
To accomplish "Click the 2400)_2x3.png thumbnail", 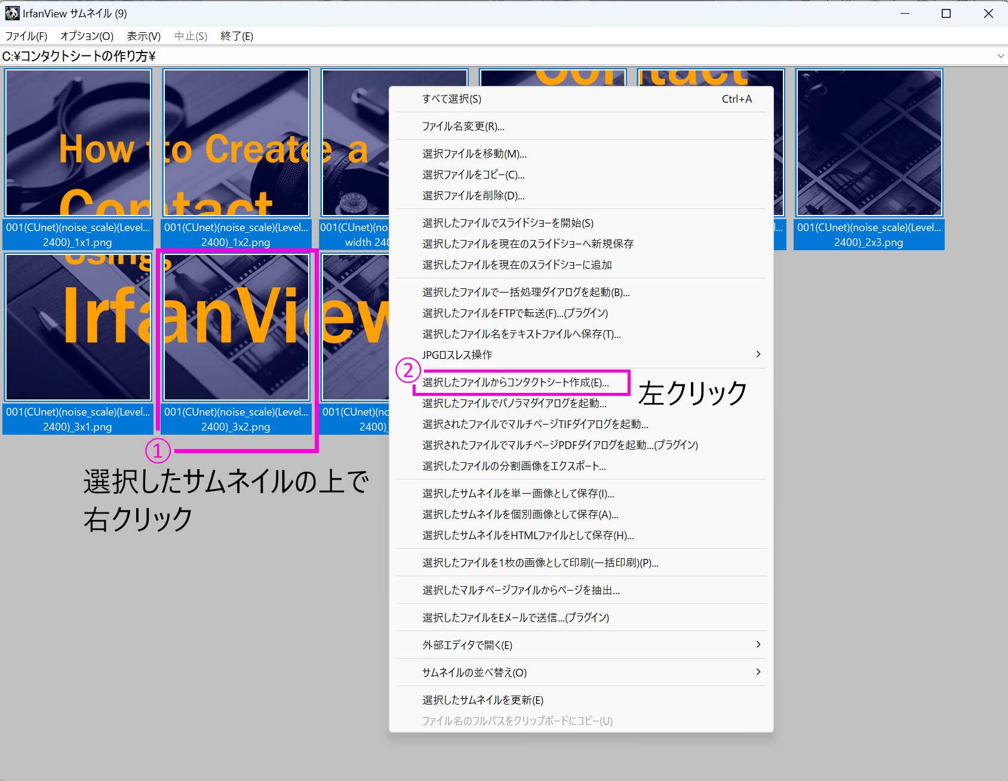I will [x=869, y=143].
